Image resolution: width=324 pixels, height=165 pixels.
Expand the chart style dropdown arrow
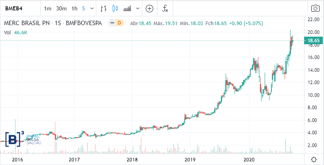tap(137, 8)
